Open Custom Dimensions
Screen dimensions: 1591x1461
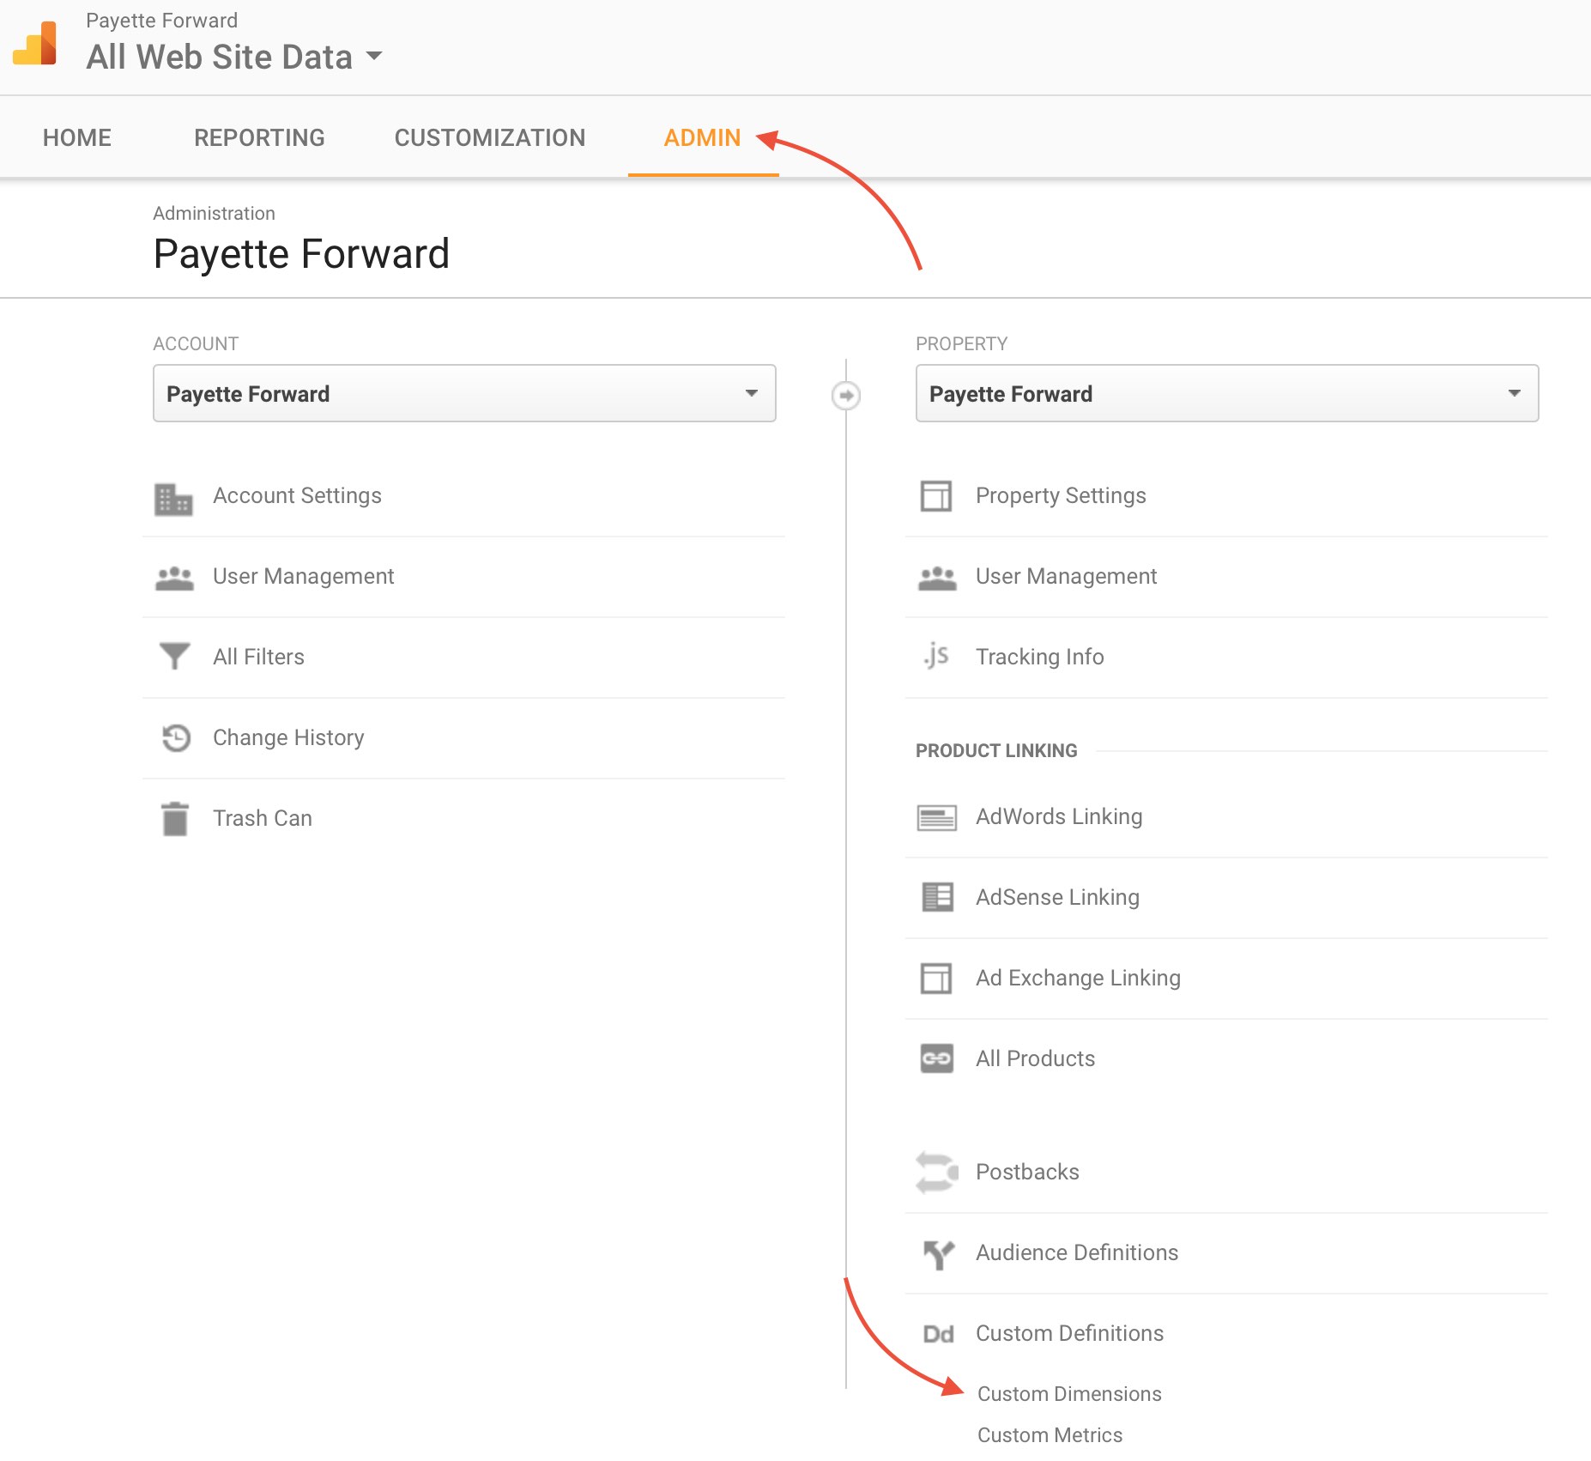pyautogui.click(x=1069, y=1393)
